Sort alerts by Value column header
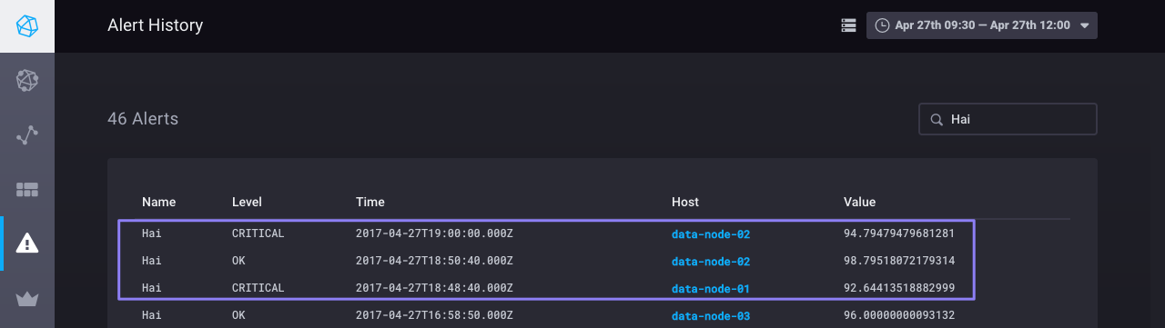The image size is (1165, 328). pyautogui.click(x=859, y=202)
